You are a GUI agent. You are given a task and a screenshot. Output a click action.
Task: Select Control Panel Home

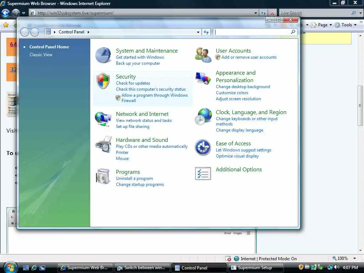click(x=49, y=47)
